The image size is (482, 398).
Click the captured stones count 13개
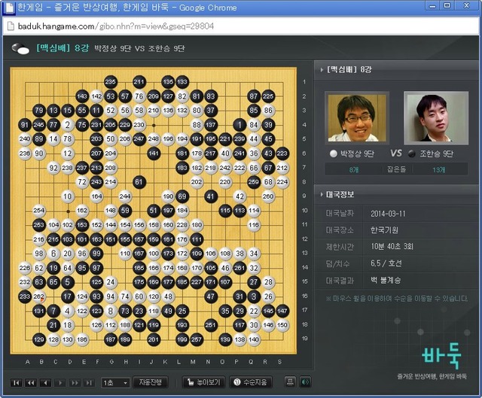tap(438, 170)
